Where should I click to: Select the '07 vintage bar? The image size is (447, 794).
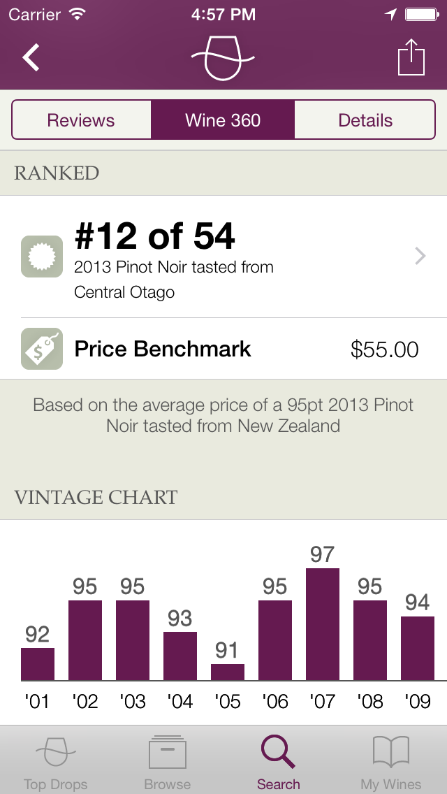(323, 622)
